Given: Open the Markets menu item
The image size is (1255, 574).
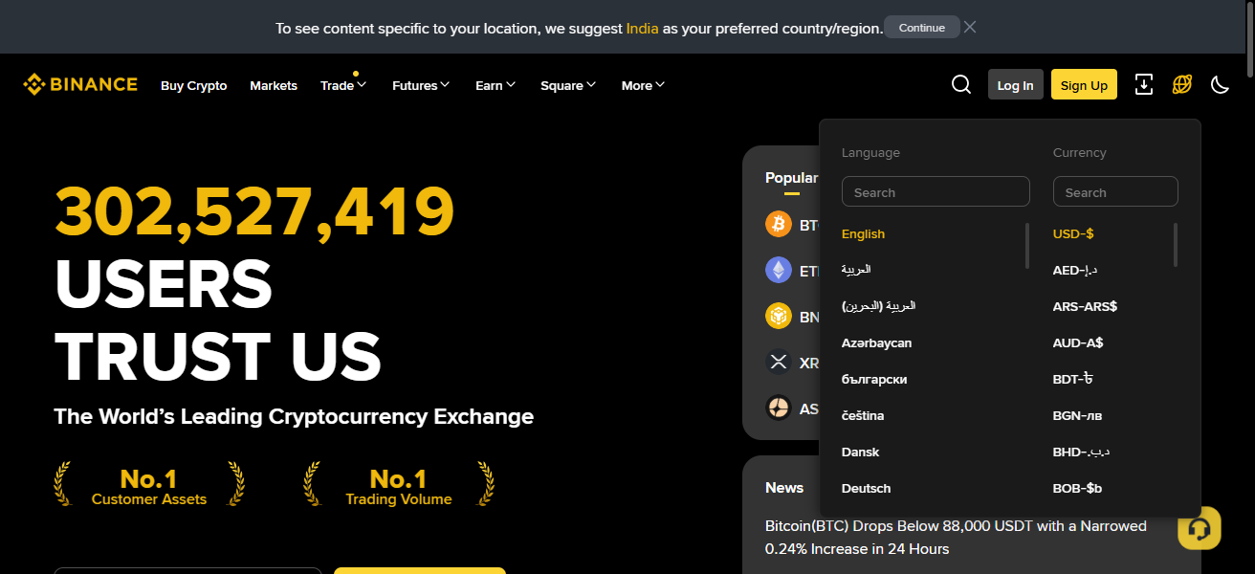Looking at the screenshot, I should (x=274, y=85).
